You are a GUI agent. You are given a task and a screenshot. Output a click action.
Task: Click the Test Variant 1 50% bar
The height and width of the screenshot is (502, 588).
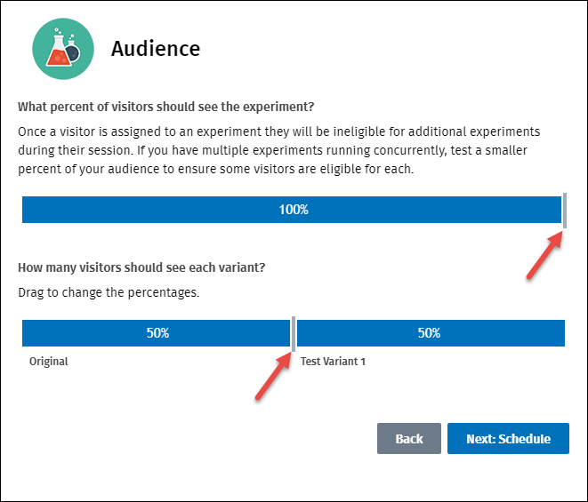[431, 333]
